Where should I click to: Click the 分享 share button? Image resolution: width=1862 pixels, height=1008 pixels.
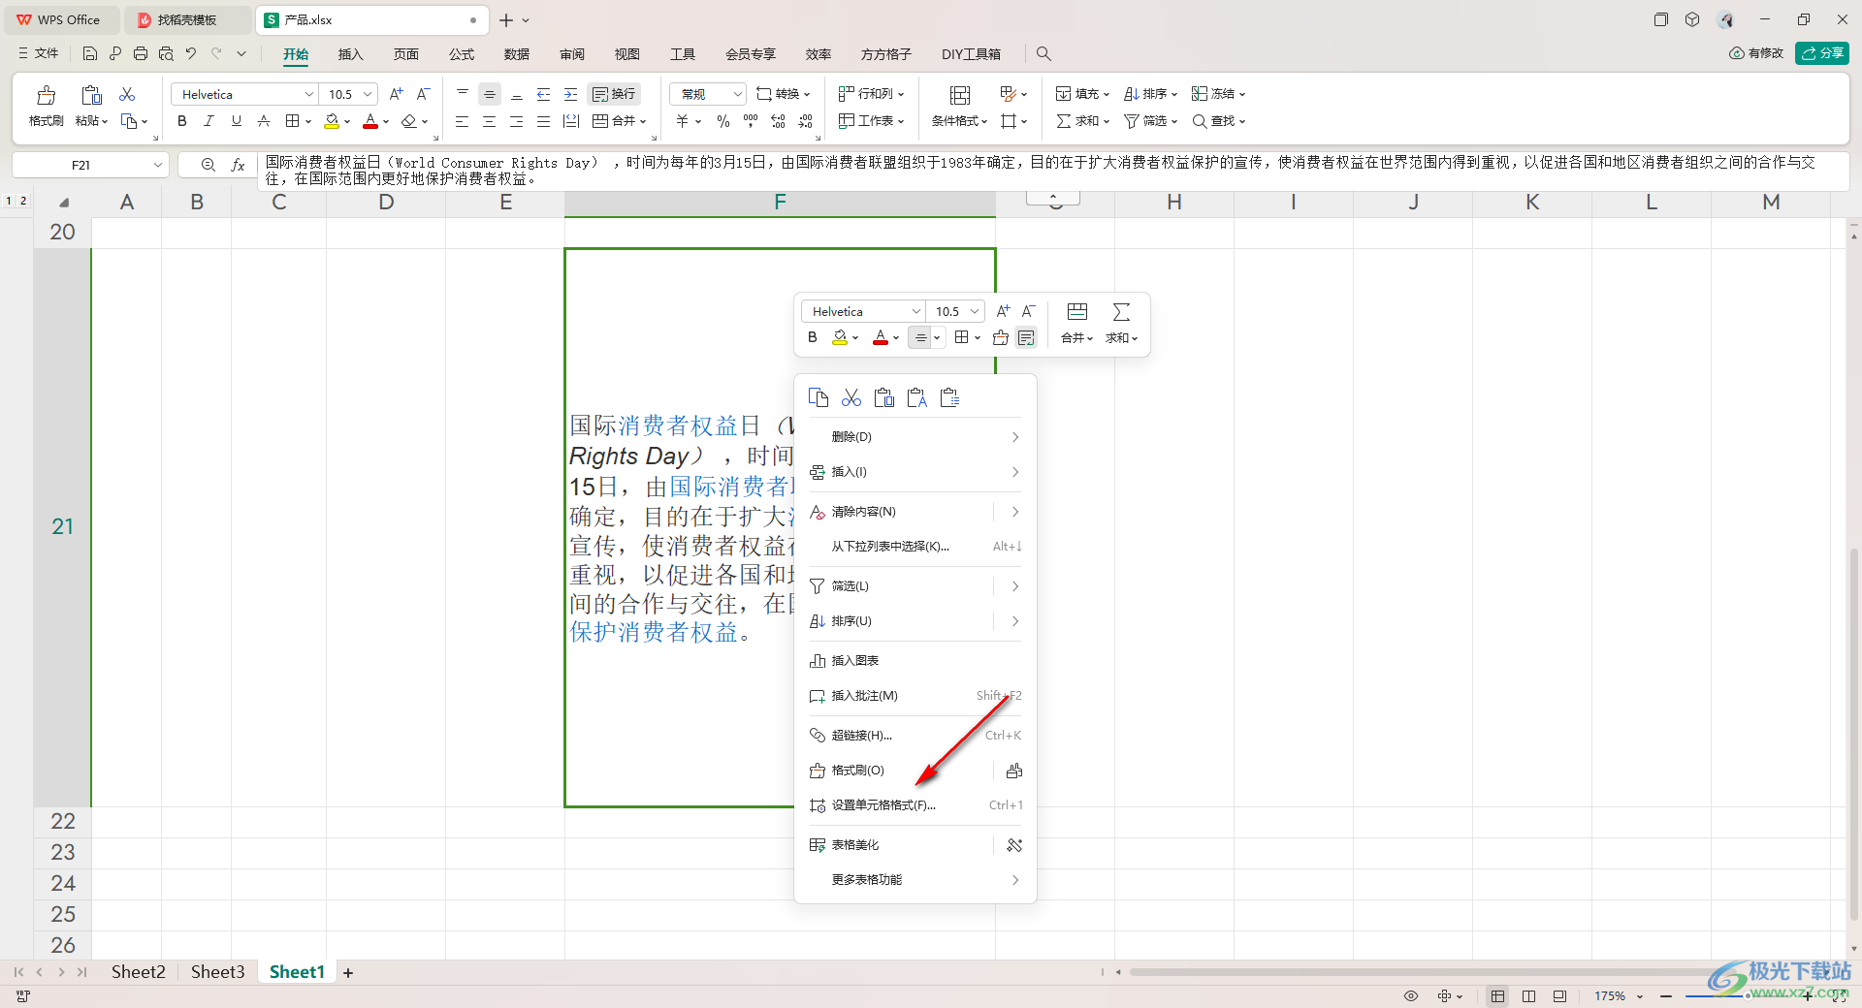point(1822,53)
